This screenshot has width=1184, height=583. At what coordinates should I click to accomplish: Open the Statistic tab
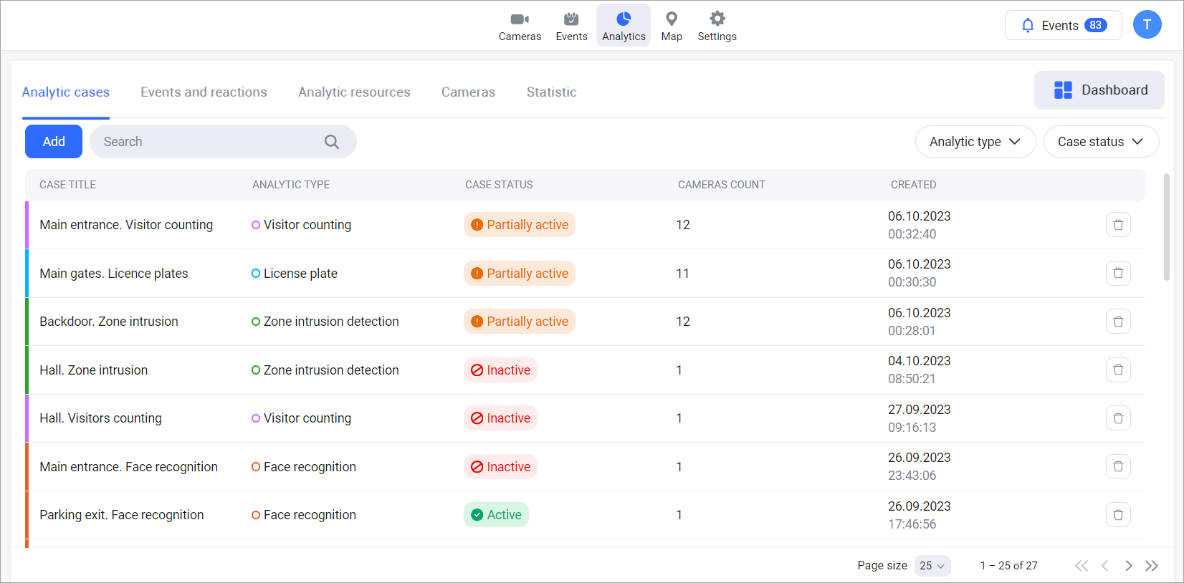pyautogui.click(x=551, y=92)
